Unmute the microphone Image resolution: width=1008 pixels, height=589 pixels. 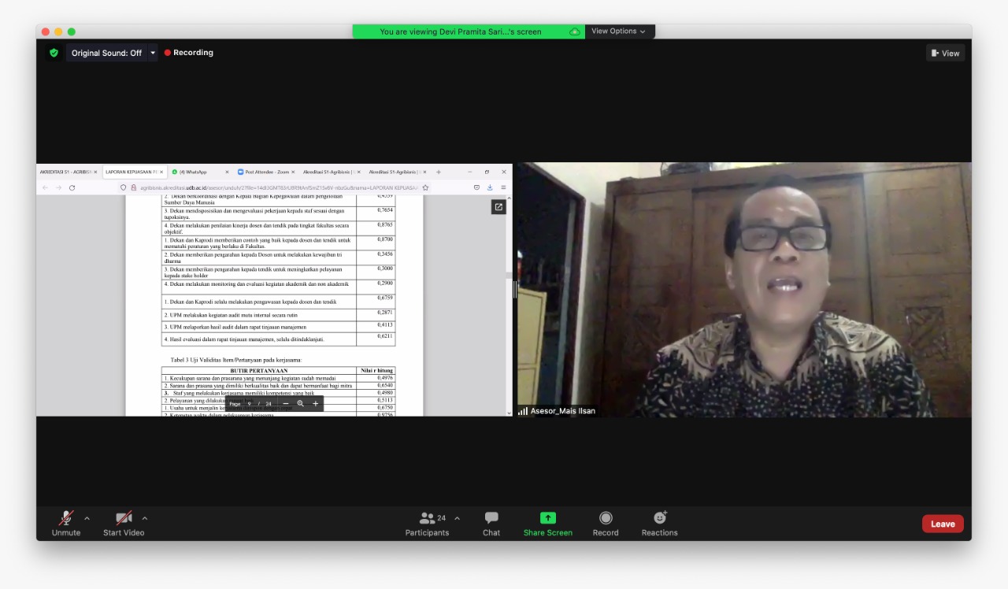pos(66,523)
